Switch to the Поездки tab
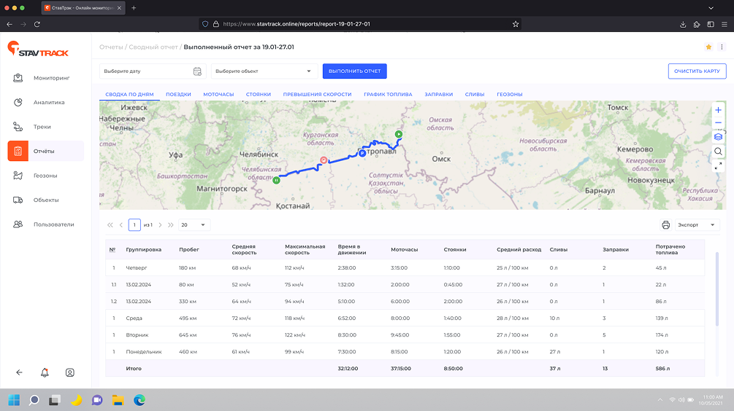The height and width of the screenshot is (411, 734). pyautogui.click(x=178, y=95)
